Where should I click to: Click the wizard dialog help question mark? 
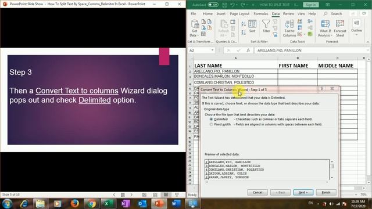321,89
